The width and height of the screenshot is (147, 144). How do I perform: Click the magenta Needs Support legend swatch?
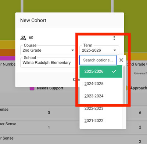point(32,88)
